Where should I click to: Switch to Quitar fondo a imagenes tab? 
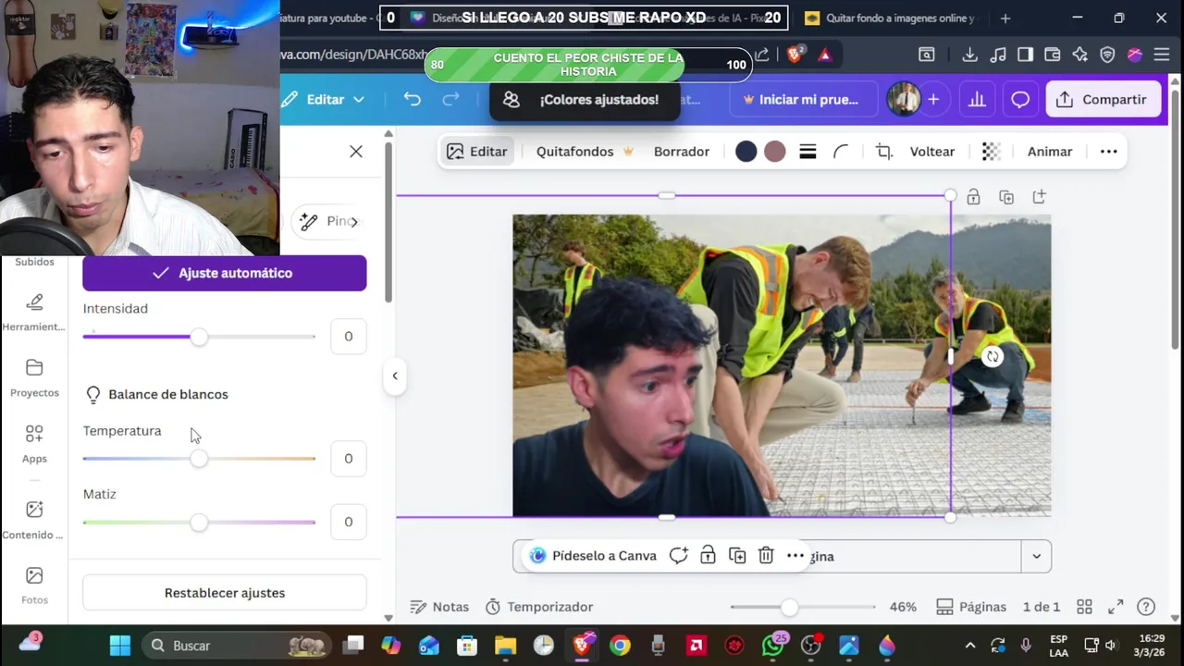pyautogui.click(x=890, y=18)
